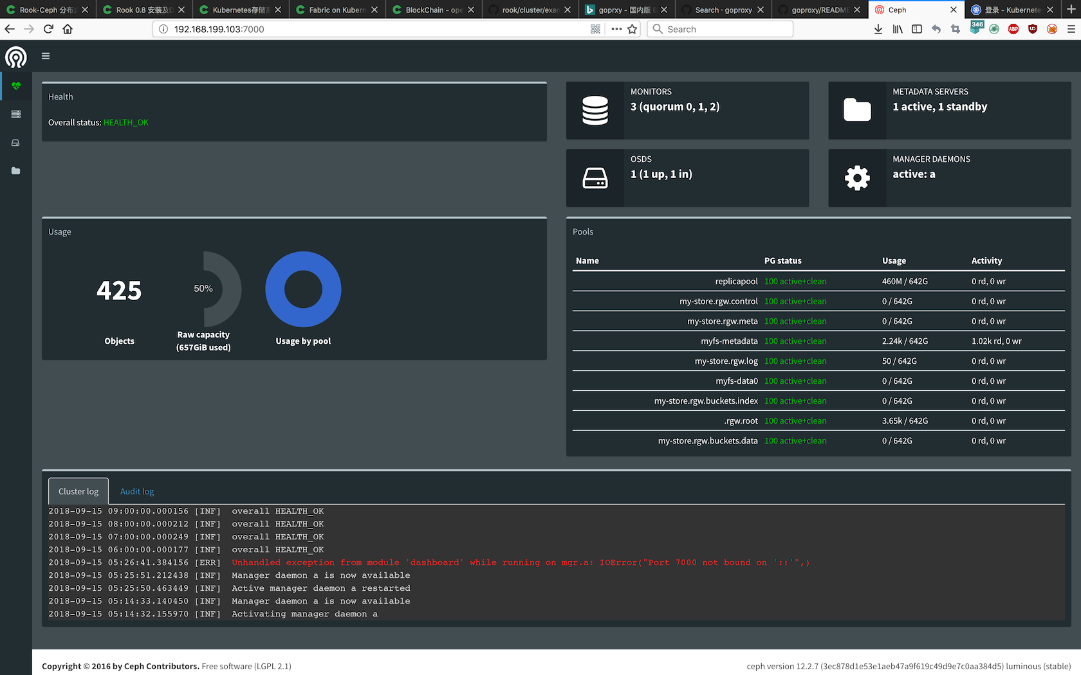Select the myfs-metadata pool name
The width and height of the screenshot is (1081, 675).
[x=730, y=341]
